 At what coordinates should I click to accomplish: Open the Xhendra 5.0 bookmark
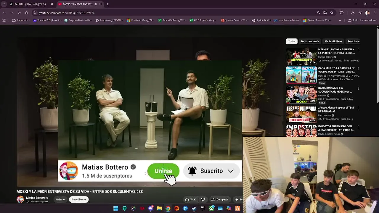47,20
